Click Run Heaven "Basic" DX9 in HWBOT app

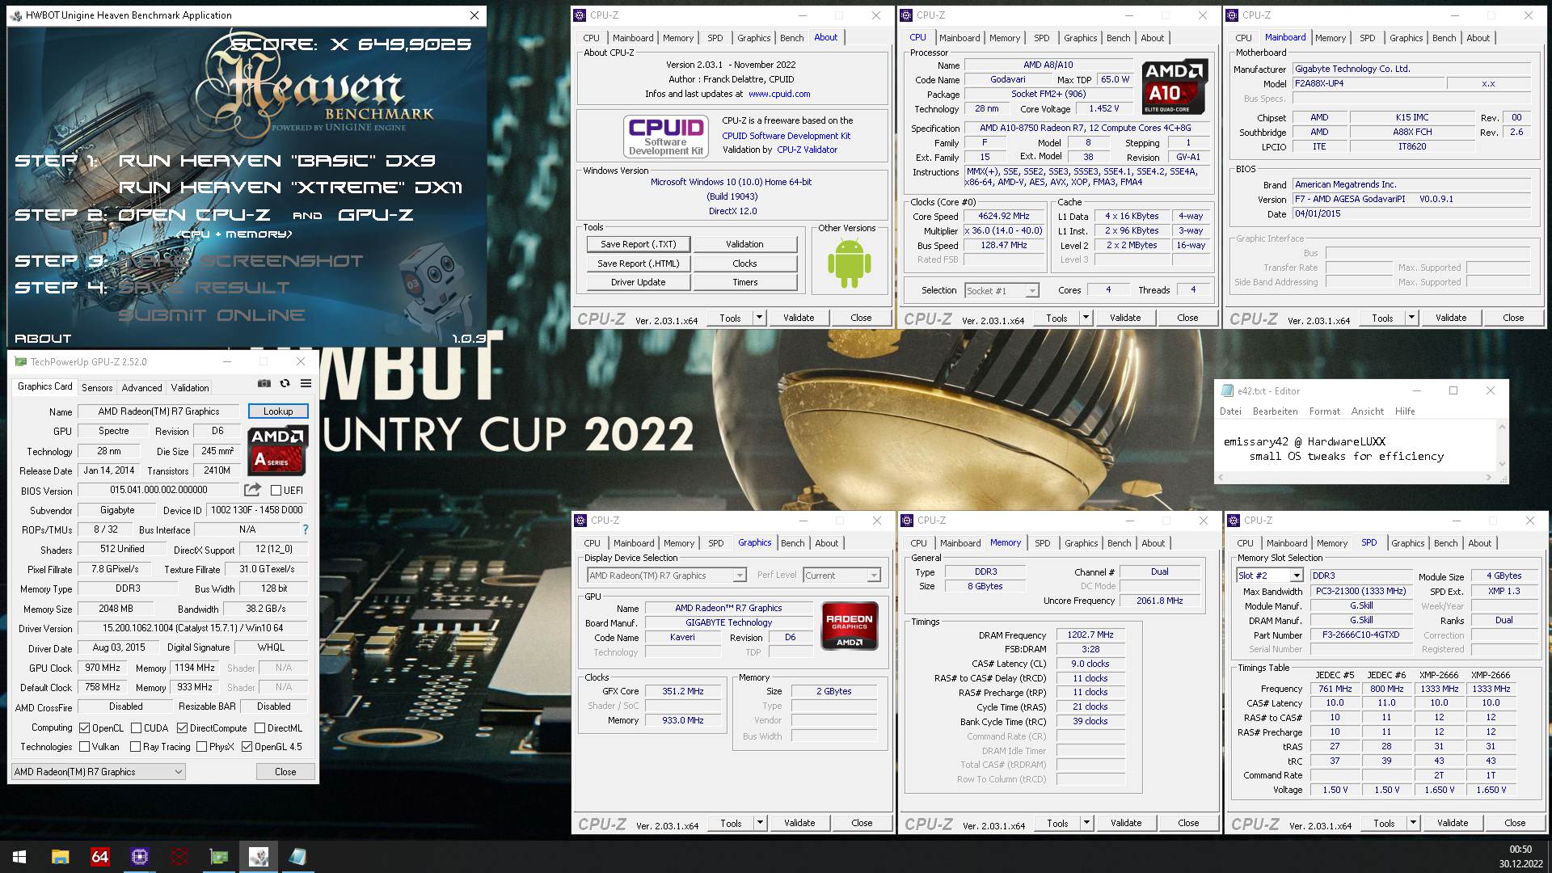pyautogui.click(x=277, y=161)
